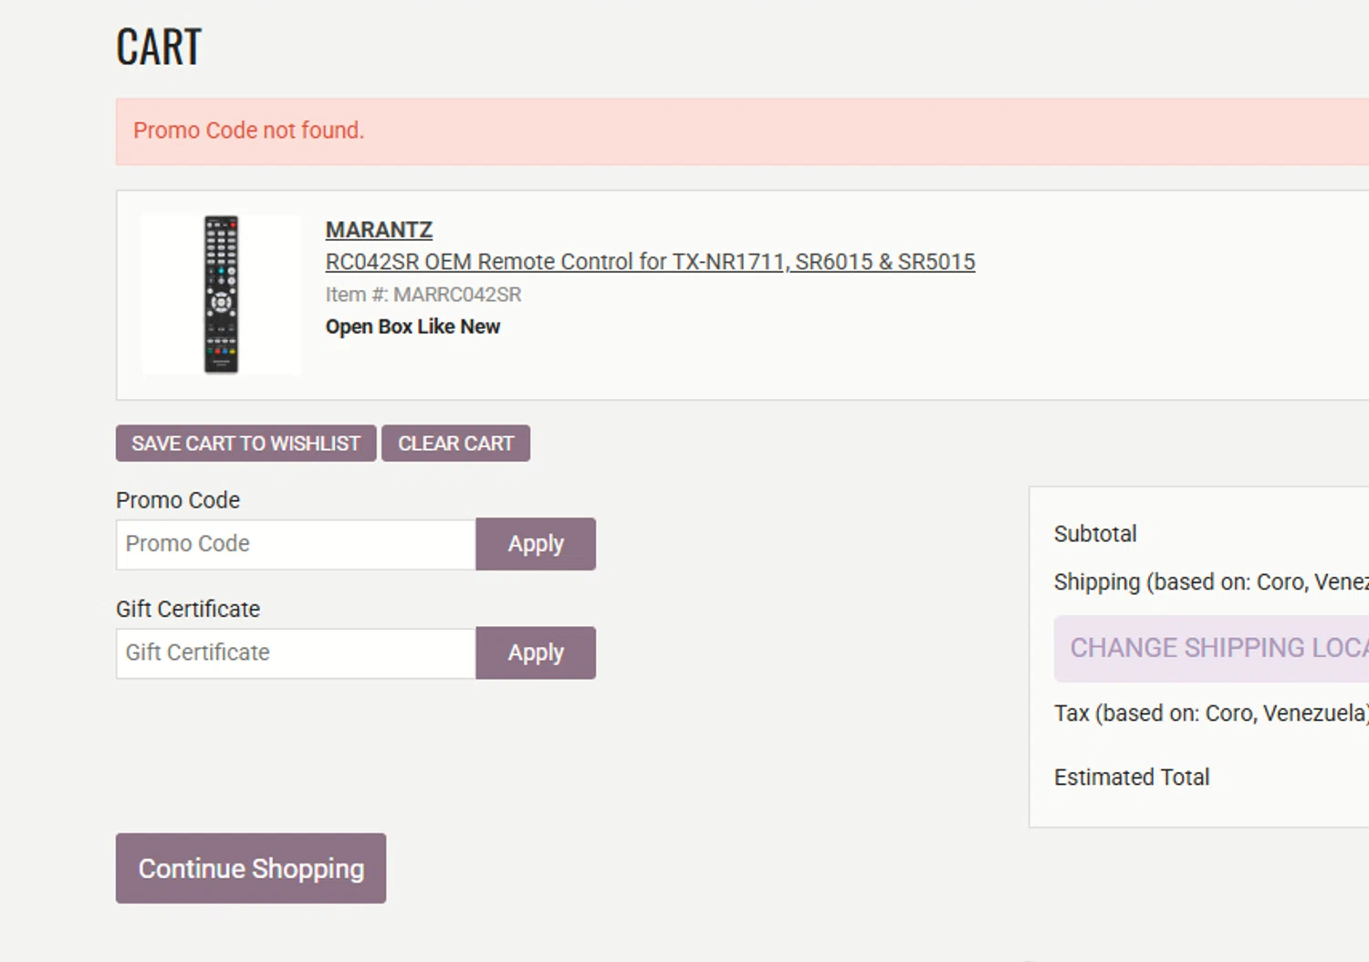Select the 'Tax (based on: Coro, Venezuela)' text
Screen dimensions: 1369x962
pos(1211,714)
